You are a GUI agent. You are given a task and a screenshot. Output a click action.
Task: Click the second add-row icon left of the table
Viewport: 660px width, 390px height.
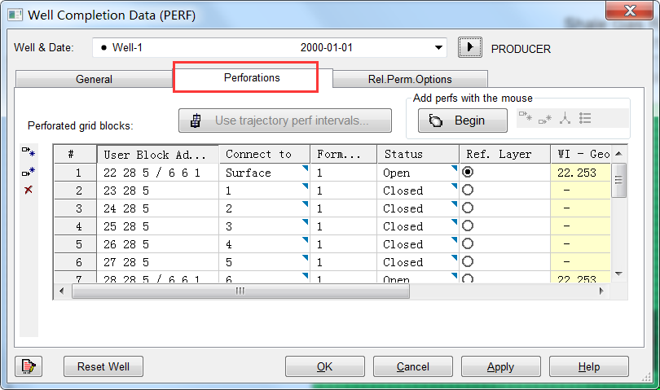click(x=29, y=172)
